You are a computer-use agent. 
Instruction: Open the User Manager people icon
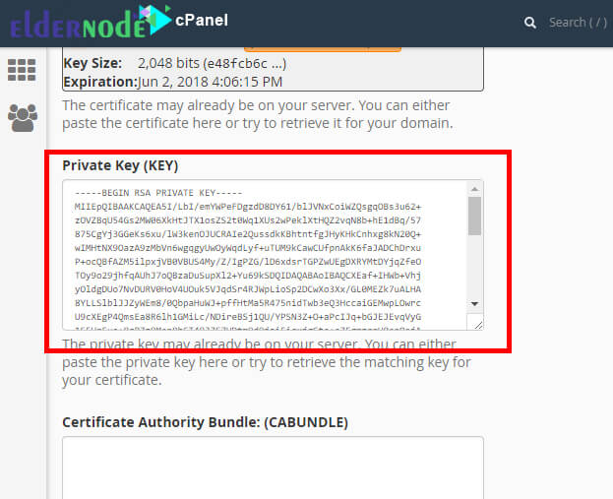pyautogui.click(x=23, y=118)
